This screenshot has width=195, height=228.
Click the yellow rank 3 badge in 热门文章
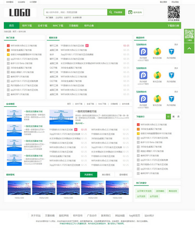coord(8,55)
